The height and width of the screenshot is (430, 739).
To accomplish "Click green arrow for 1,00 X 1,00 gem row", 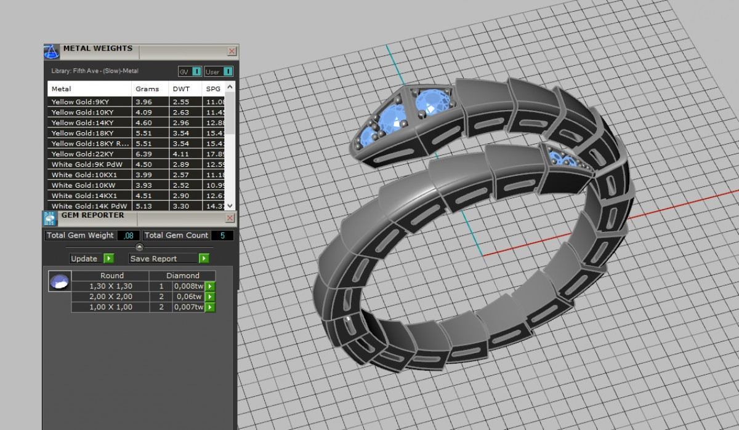I will (x=210, y=307).
